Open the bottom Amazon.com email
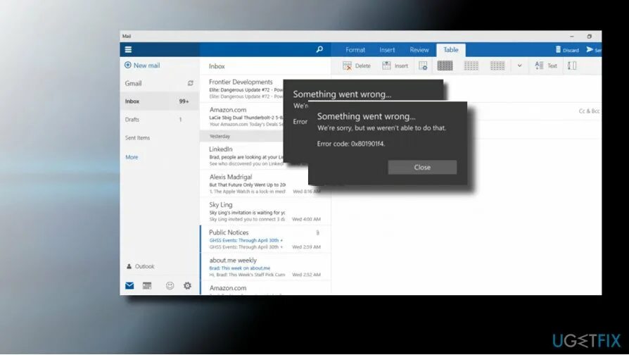This screenshot has width=629, height=355. click(x=265, y=288)
